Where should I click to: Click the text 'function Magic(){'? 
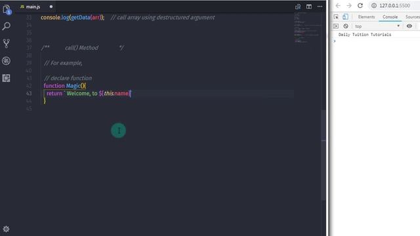[65, 86]
